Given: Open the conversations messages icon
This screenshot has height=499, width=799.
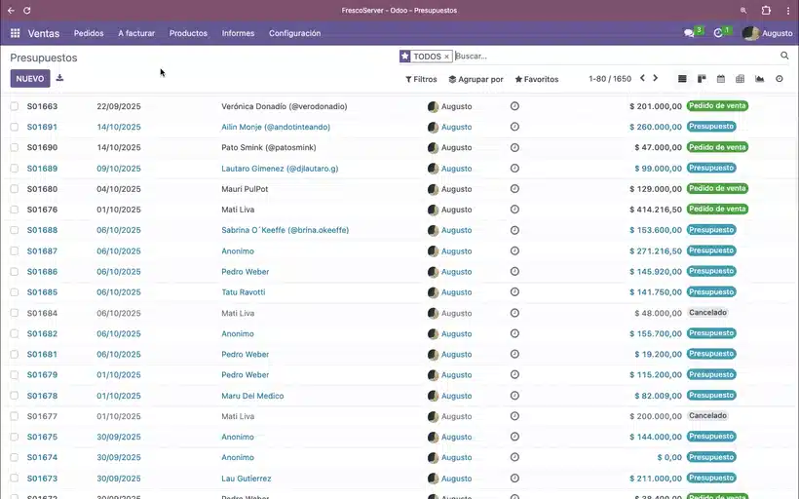Looking at the screenshot, I should click(x=690, y=33).
